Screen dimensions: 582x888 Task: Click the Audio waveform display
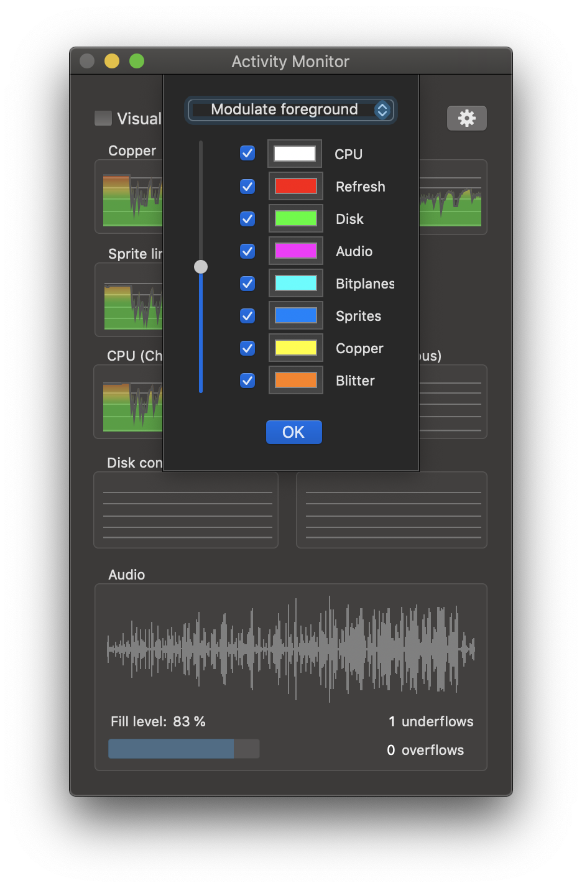pos(291,649)
